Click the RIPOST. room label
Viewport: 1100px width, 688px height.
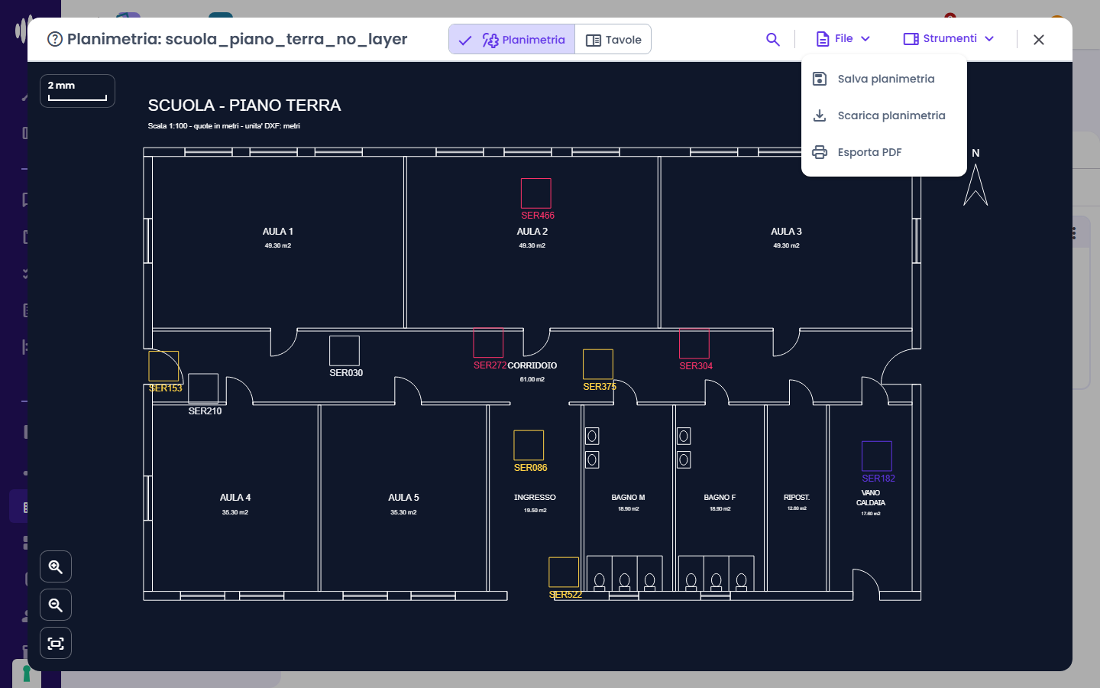tap(797, 498)
